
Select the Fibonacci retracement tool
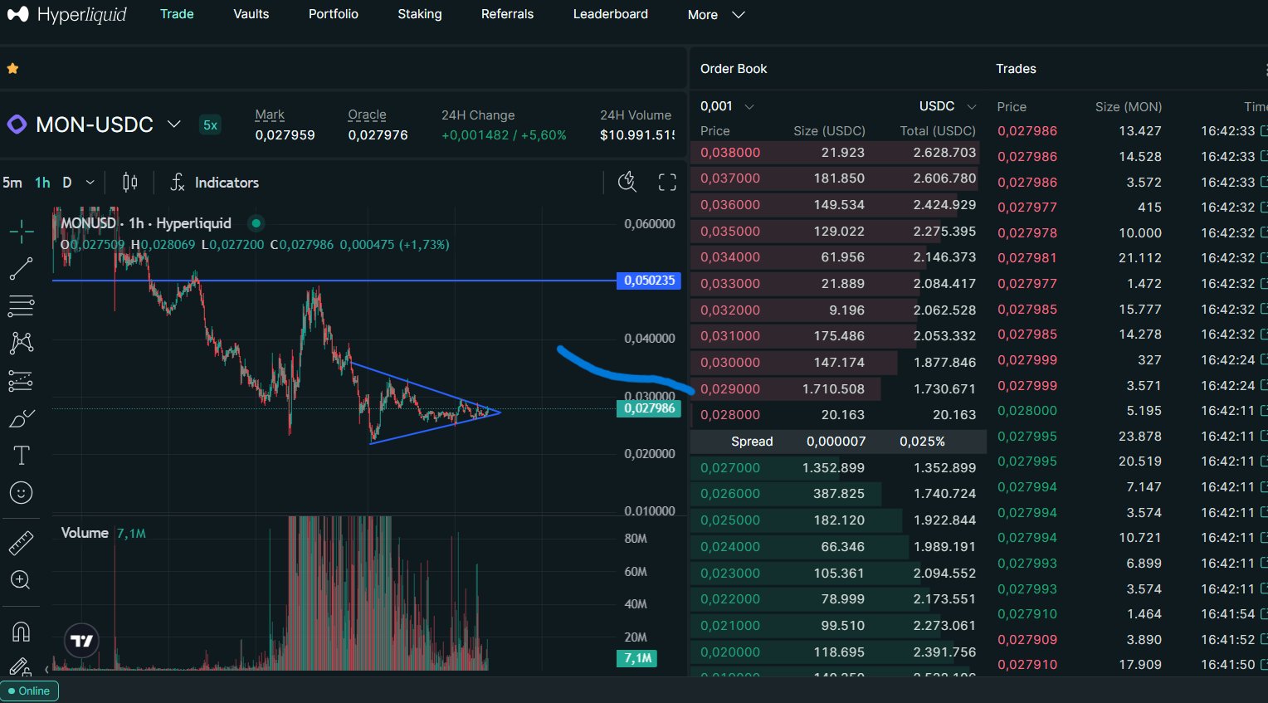click(22, 306)
